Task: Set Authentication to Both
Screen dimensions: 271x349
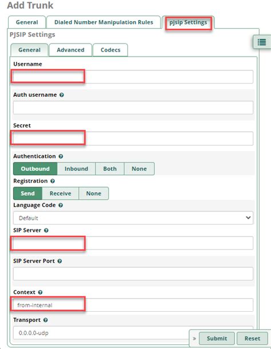Action: tap(110, 169)
